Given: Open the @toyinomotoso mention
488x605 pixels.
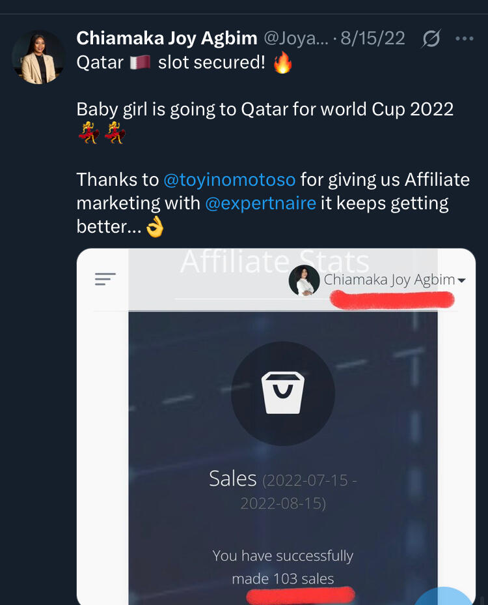Looking at the screenshot, I should point(229,179).
